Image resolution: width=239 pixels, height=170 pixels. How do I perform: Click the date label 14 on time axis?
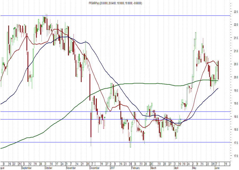(77, 164)
